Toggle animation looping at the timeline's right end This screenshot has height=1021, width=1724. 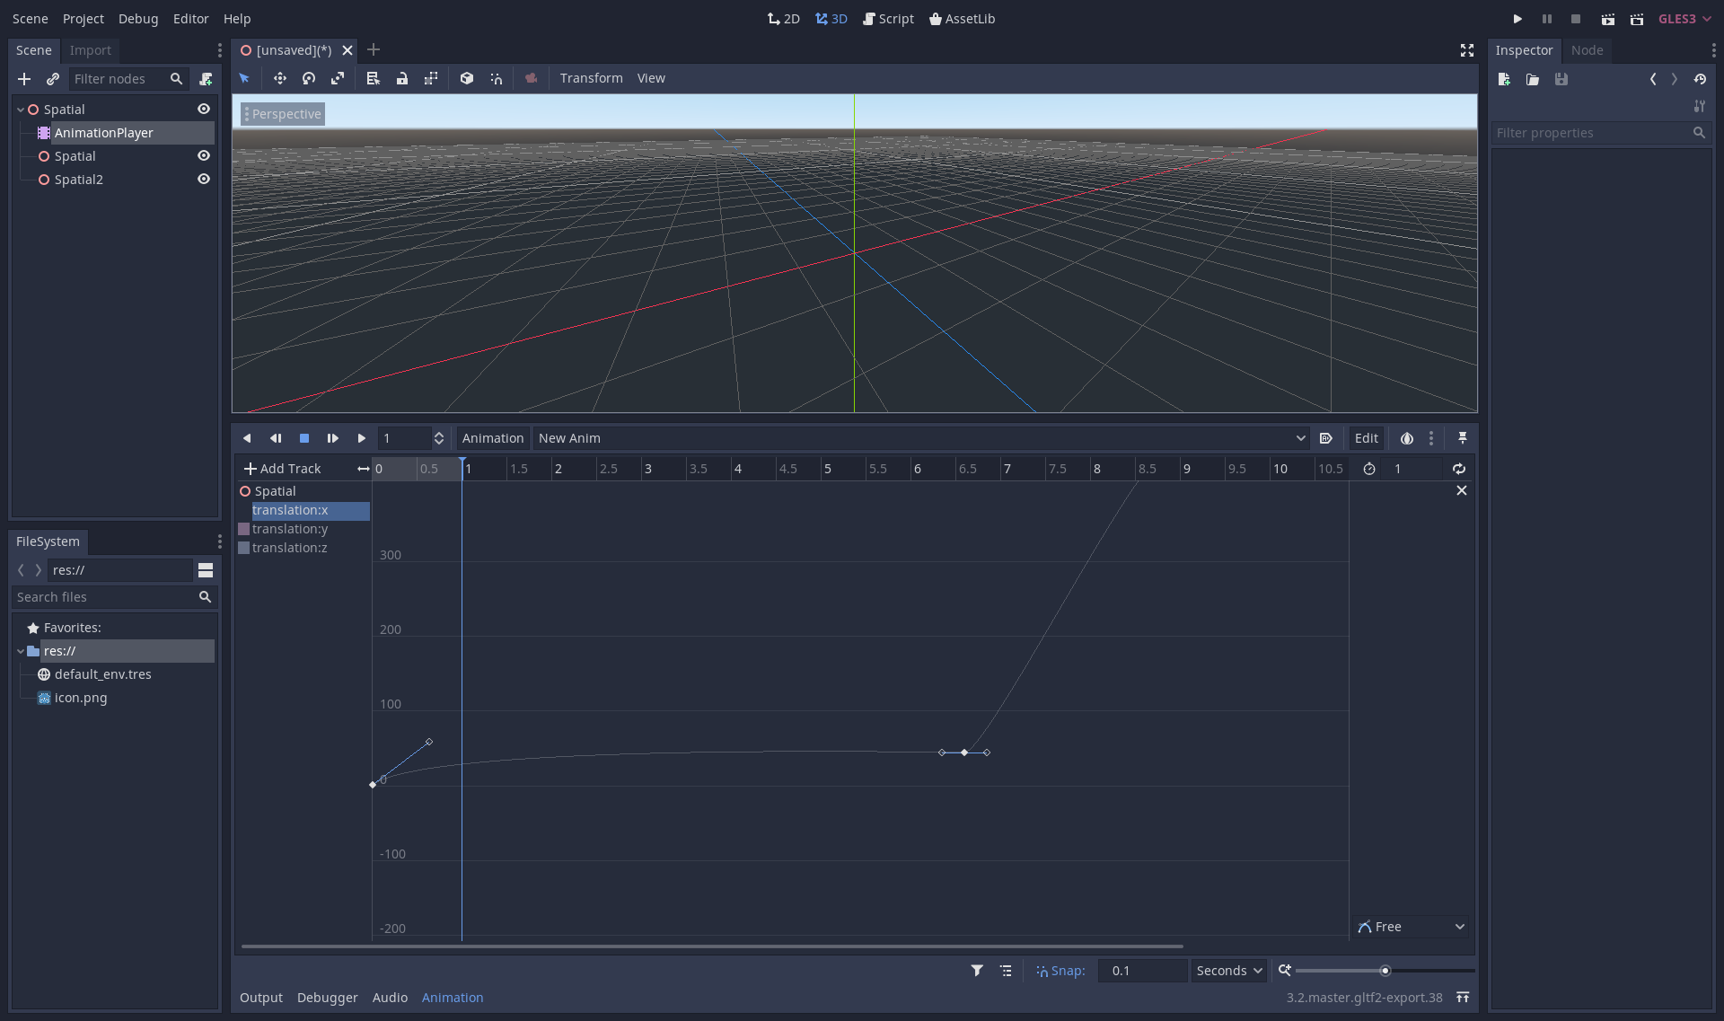1458,468
